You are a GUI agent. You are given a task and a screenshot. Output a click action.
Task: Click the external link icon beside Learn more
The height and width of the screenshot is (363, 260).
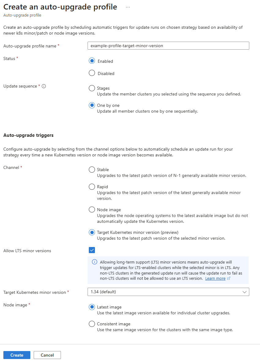pos(229,279)
